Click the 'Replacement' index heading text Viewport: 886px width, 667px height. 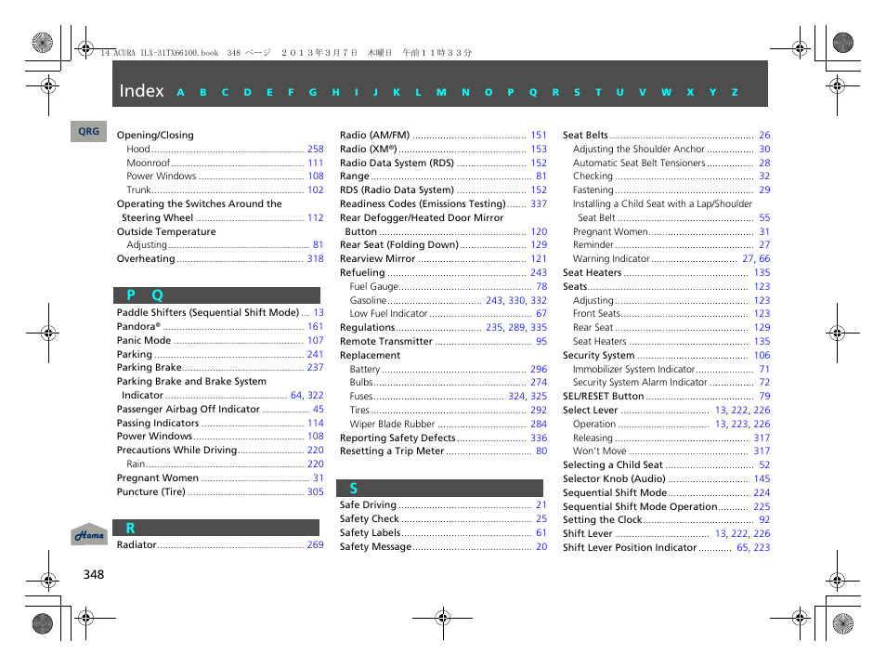tap(371, 355)
